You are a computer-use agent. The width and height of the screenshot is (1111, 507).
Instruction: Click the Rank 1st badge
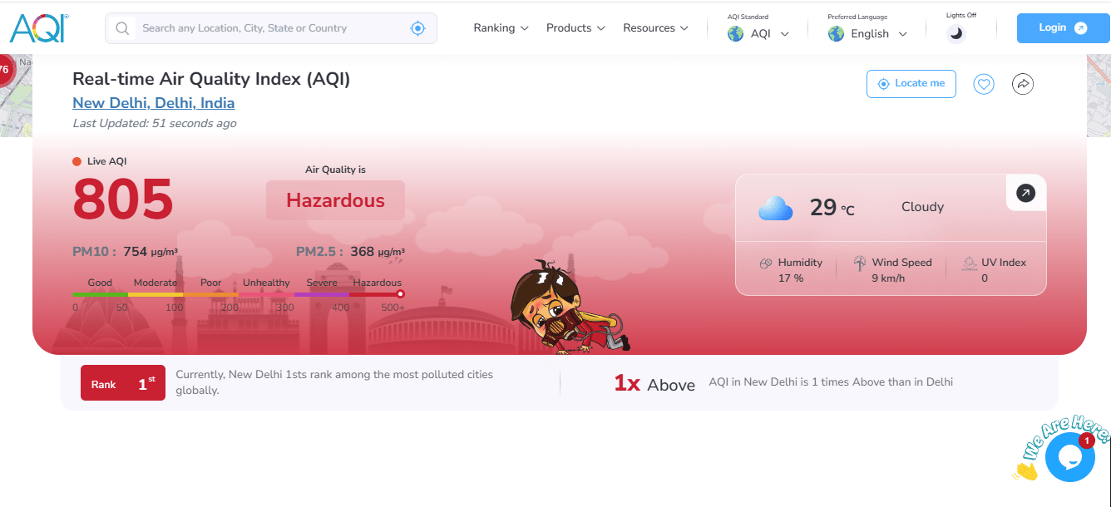[x=123, y=383]
